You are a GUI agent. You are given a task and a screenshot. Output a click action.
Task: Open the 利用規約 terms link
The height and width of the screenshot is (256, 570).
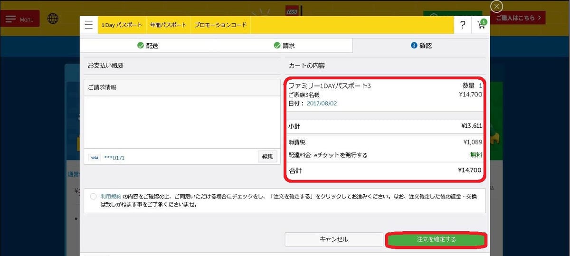(x=111, y=196)
